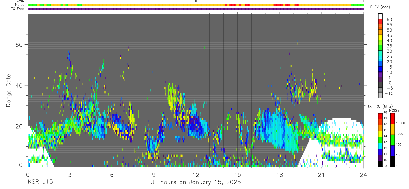Click the x-axis tick label 18
This screenshot has height=189, width=409.
pyautogui.click(x=280, y=174)
